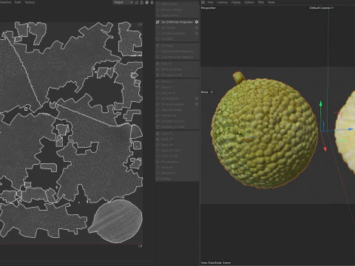Open the viewport View menu
Screen dimensions: 355x266
pos(210,2)
